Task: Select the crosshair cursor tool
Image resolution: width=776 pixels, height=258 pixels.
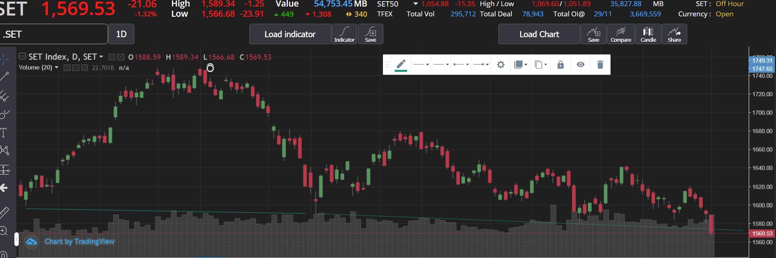Action: 4,58
